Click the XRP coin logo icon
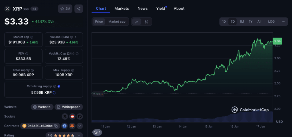The height and width of the screenshot is (137, 292). (x=7, y=9)
